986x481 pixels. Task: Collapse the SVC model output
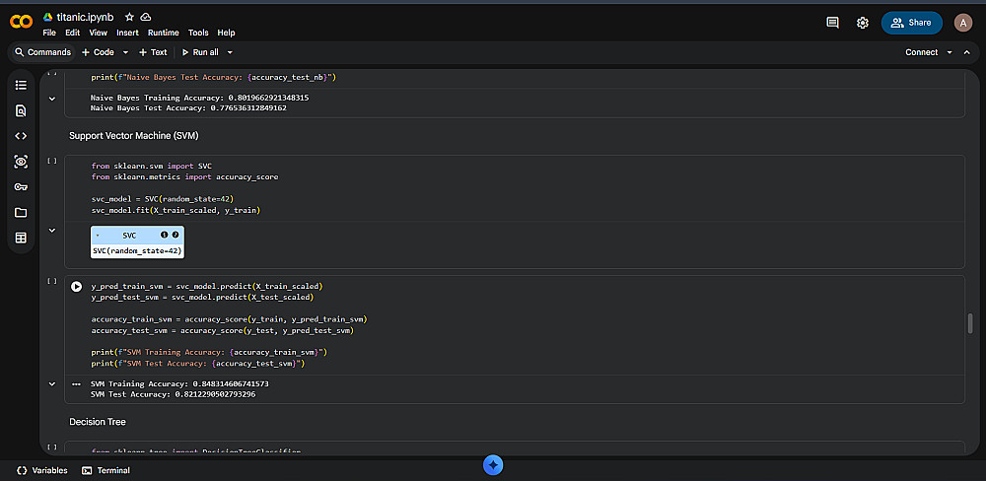pos(52,230)
